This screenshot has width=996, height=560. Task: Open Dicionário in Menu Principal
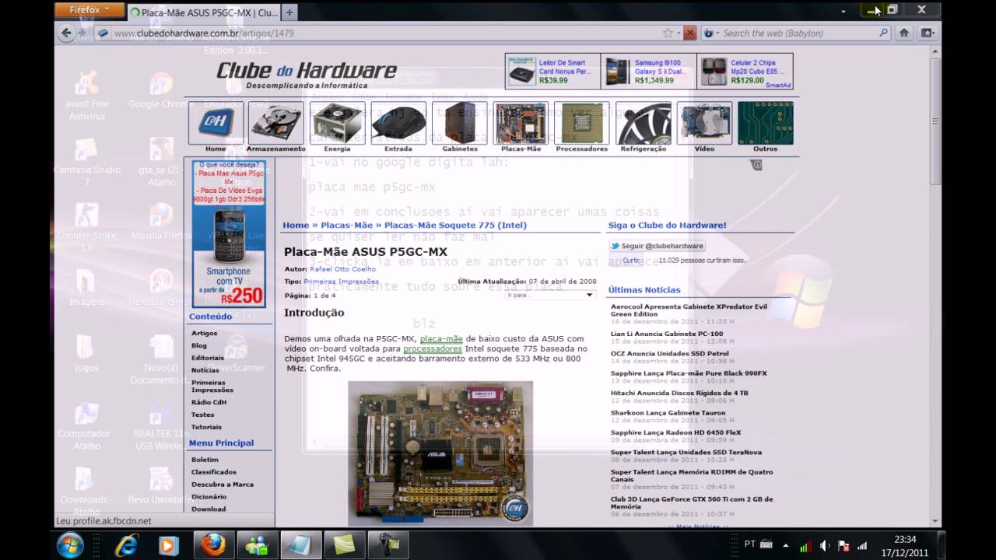pos(209,496)
